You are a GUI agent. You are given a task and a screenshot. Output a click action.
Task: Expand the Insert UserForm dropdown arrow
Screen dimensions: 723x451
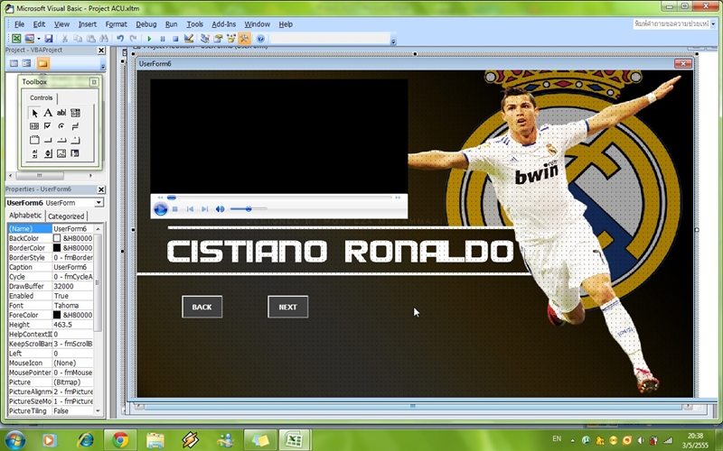[x=38, y=39]
